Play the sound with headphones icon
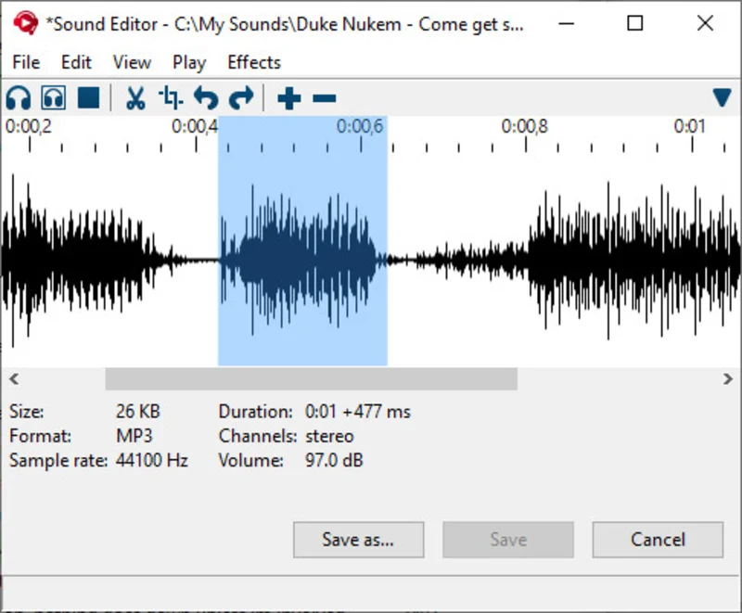This screenshot has height=613, width=742. [x=19, y=98]
